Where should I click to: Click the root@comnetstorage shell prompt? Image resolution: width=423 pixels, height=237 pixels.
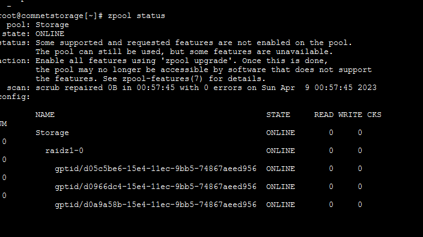51,16
